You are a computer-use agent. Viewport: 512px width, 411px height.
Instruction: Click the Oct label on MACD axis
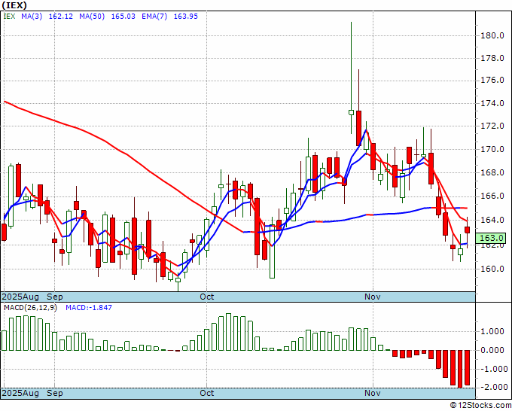tap(207, 393)
